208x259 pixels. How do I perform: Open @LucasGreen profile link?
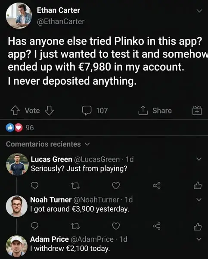coord(97,159)
